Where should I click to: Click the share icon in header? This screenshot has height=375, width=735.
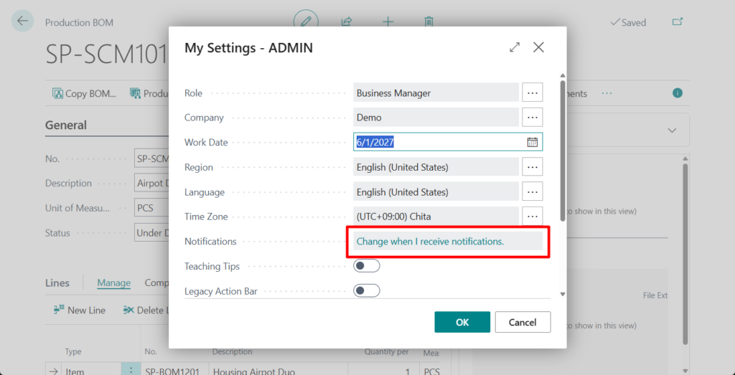[347, 22]
